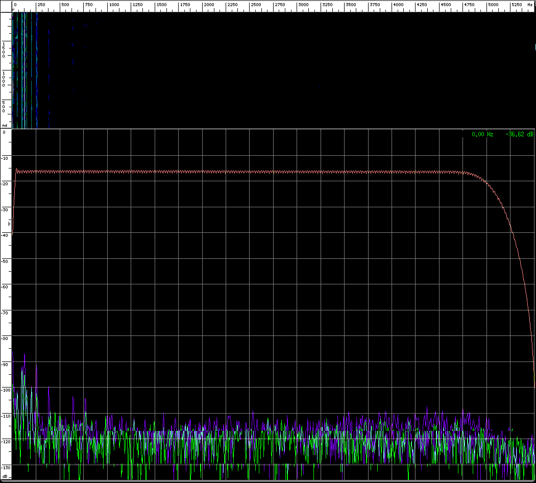Click the -60 label on the dB axis

click(5, 287)
